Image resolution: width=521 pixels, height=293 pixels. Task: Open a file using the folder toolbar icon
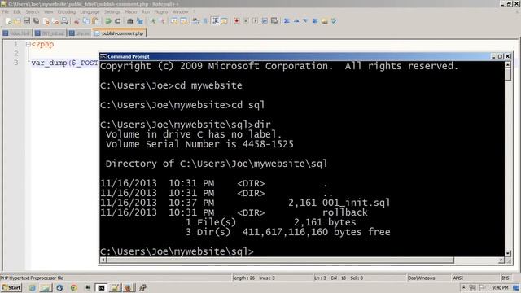pos(17,21)
